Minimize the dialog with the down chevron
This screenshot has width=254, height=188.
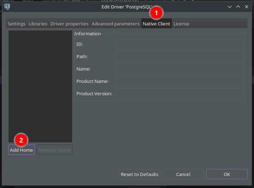(230, 7)
